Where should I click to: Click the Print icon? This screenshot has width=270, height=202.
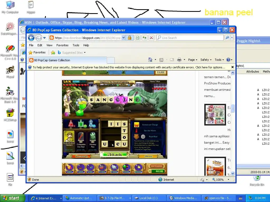coord(179,60)
